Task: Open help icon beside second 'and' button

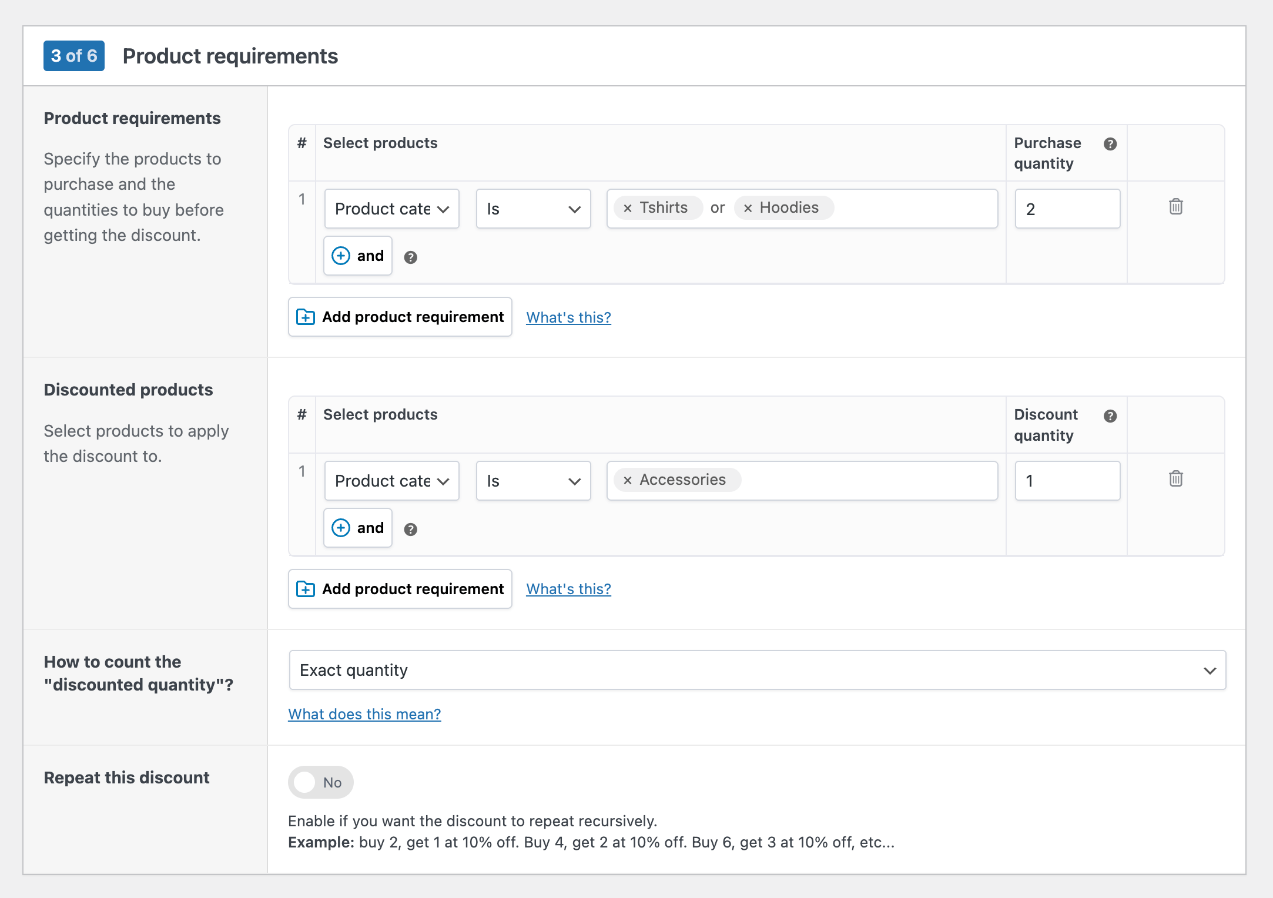Action: point(410,530)
